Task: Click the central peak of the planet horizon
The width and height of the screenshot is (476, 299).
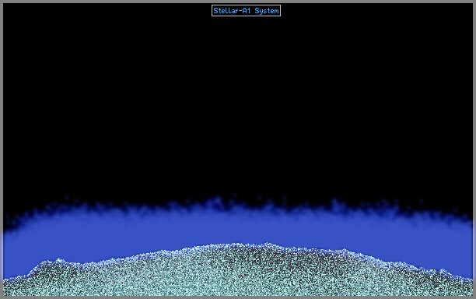Action: pos(243,245)
